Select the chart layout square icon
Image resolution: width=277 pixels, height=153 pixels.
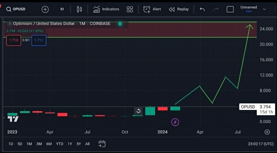pyautogui.click(x=230, y=9)
